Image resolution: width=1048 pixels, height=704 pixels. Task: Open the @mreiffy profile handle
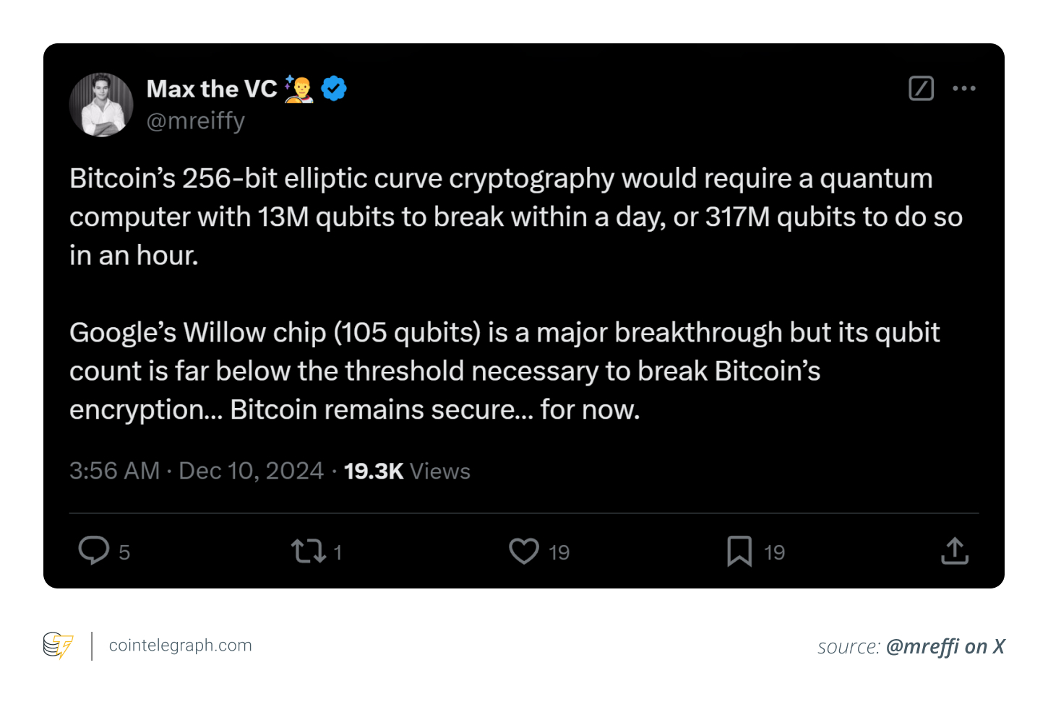coord(195,121)
